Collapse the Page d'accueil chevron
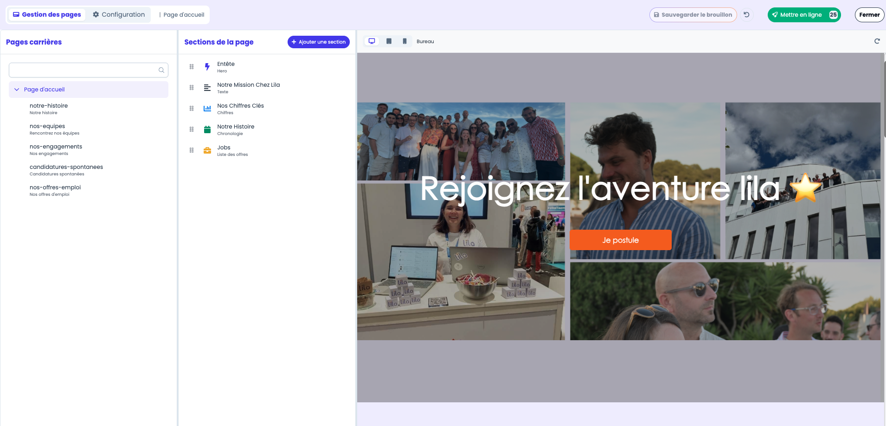The width and height of the screenshot is (886, 426). click(x=17, y=90)
